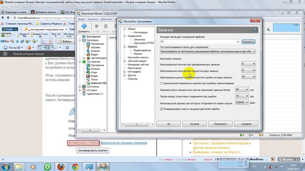
Task: Click the DMBar logo in Firefox toolbar
Action: [5, 41]
